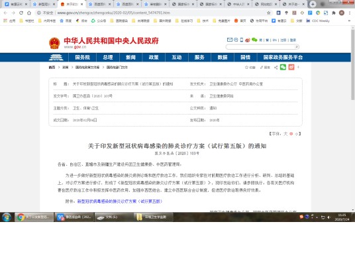
Task: Expand hidden system tray icons arrow
Action: pyautogui.click(x=317, y=217)
